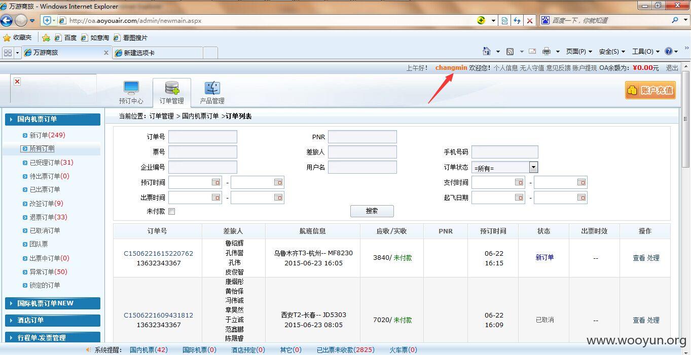The height and width of the screenshot is (355, 691).
Task: Click the Read mail envelope icon
Action: [532, 51]
